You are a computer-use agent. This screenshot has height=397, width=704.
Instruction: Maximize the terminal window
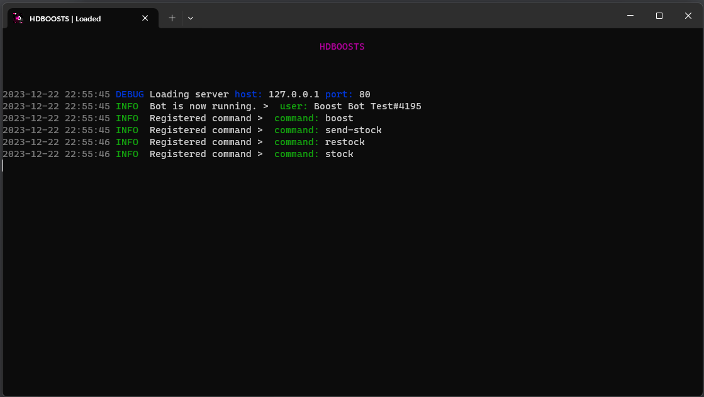(x=659, y=16)
